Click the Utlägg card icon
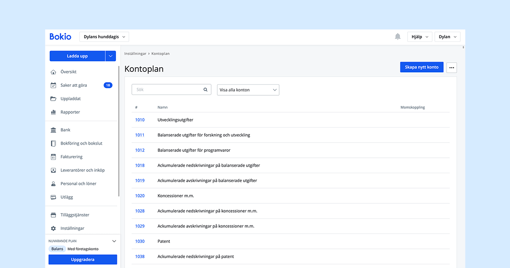510x268 pixels. [53, 197]
